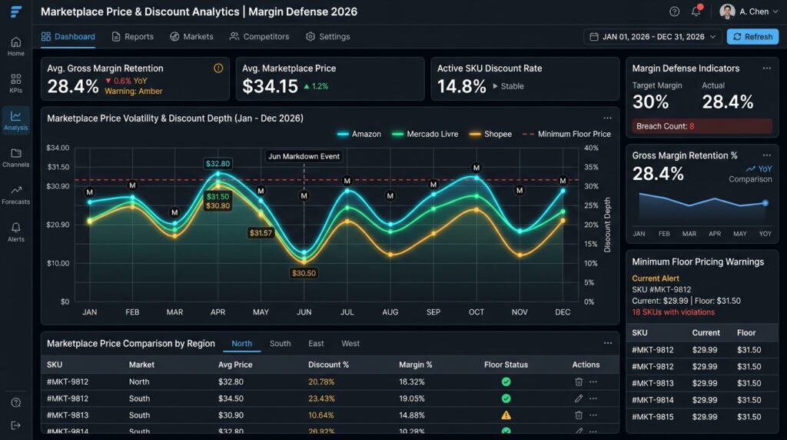Open Forecasts in the sidebar
The height and width of the screenshot is (440, 787).
(x=16, y=195)
